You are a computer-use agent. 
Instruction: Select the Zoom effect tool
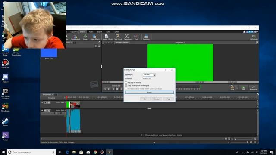(x=85, y=37)
